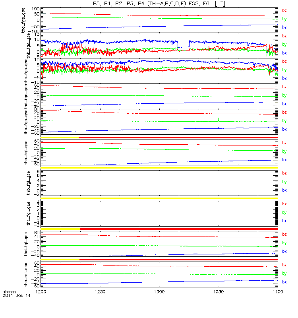Click the yellow status bar above thc_fgl_gse panel

[159, 198]
